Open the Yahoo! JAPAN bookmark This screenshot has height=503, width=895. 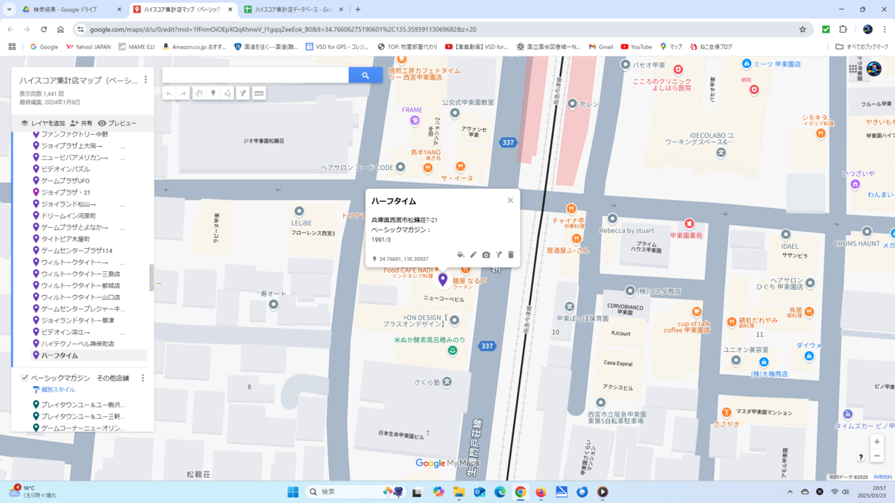88,46
